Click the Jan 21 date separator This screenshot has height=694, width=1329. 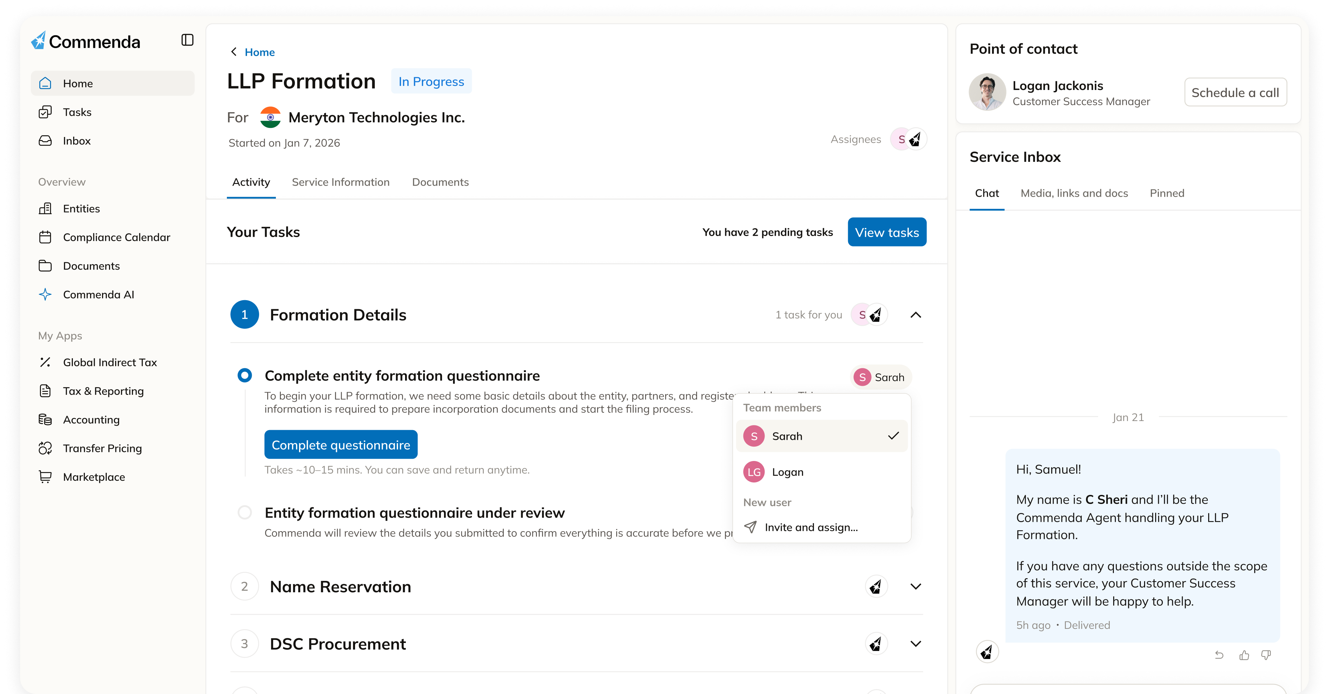point(1128,417)
